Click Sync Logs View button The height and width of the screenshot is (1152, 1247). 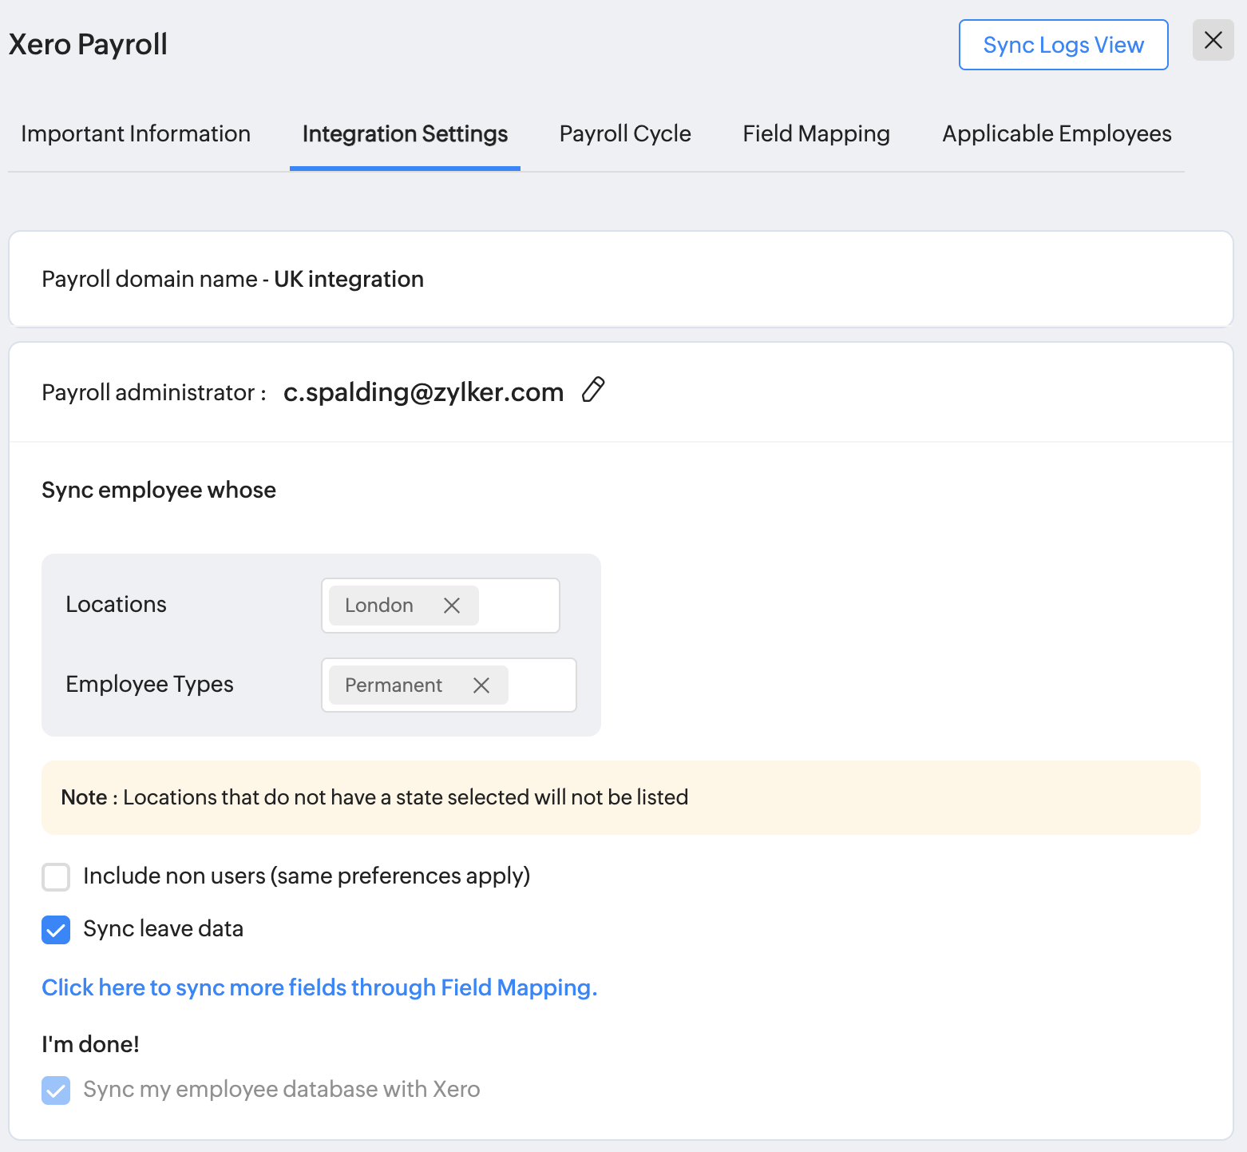click(1063, 45)
